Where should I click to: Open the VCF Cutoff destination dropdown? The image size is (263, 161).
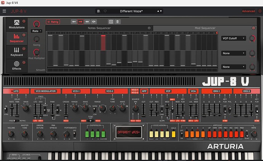234,38
